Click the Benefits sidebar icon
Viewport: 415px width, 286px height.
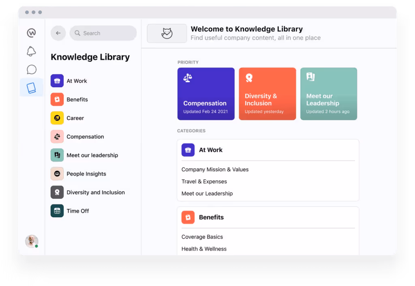pos(56,99)
